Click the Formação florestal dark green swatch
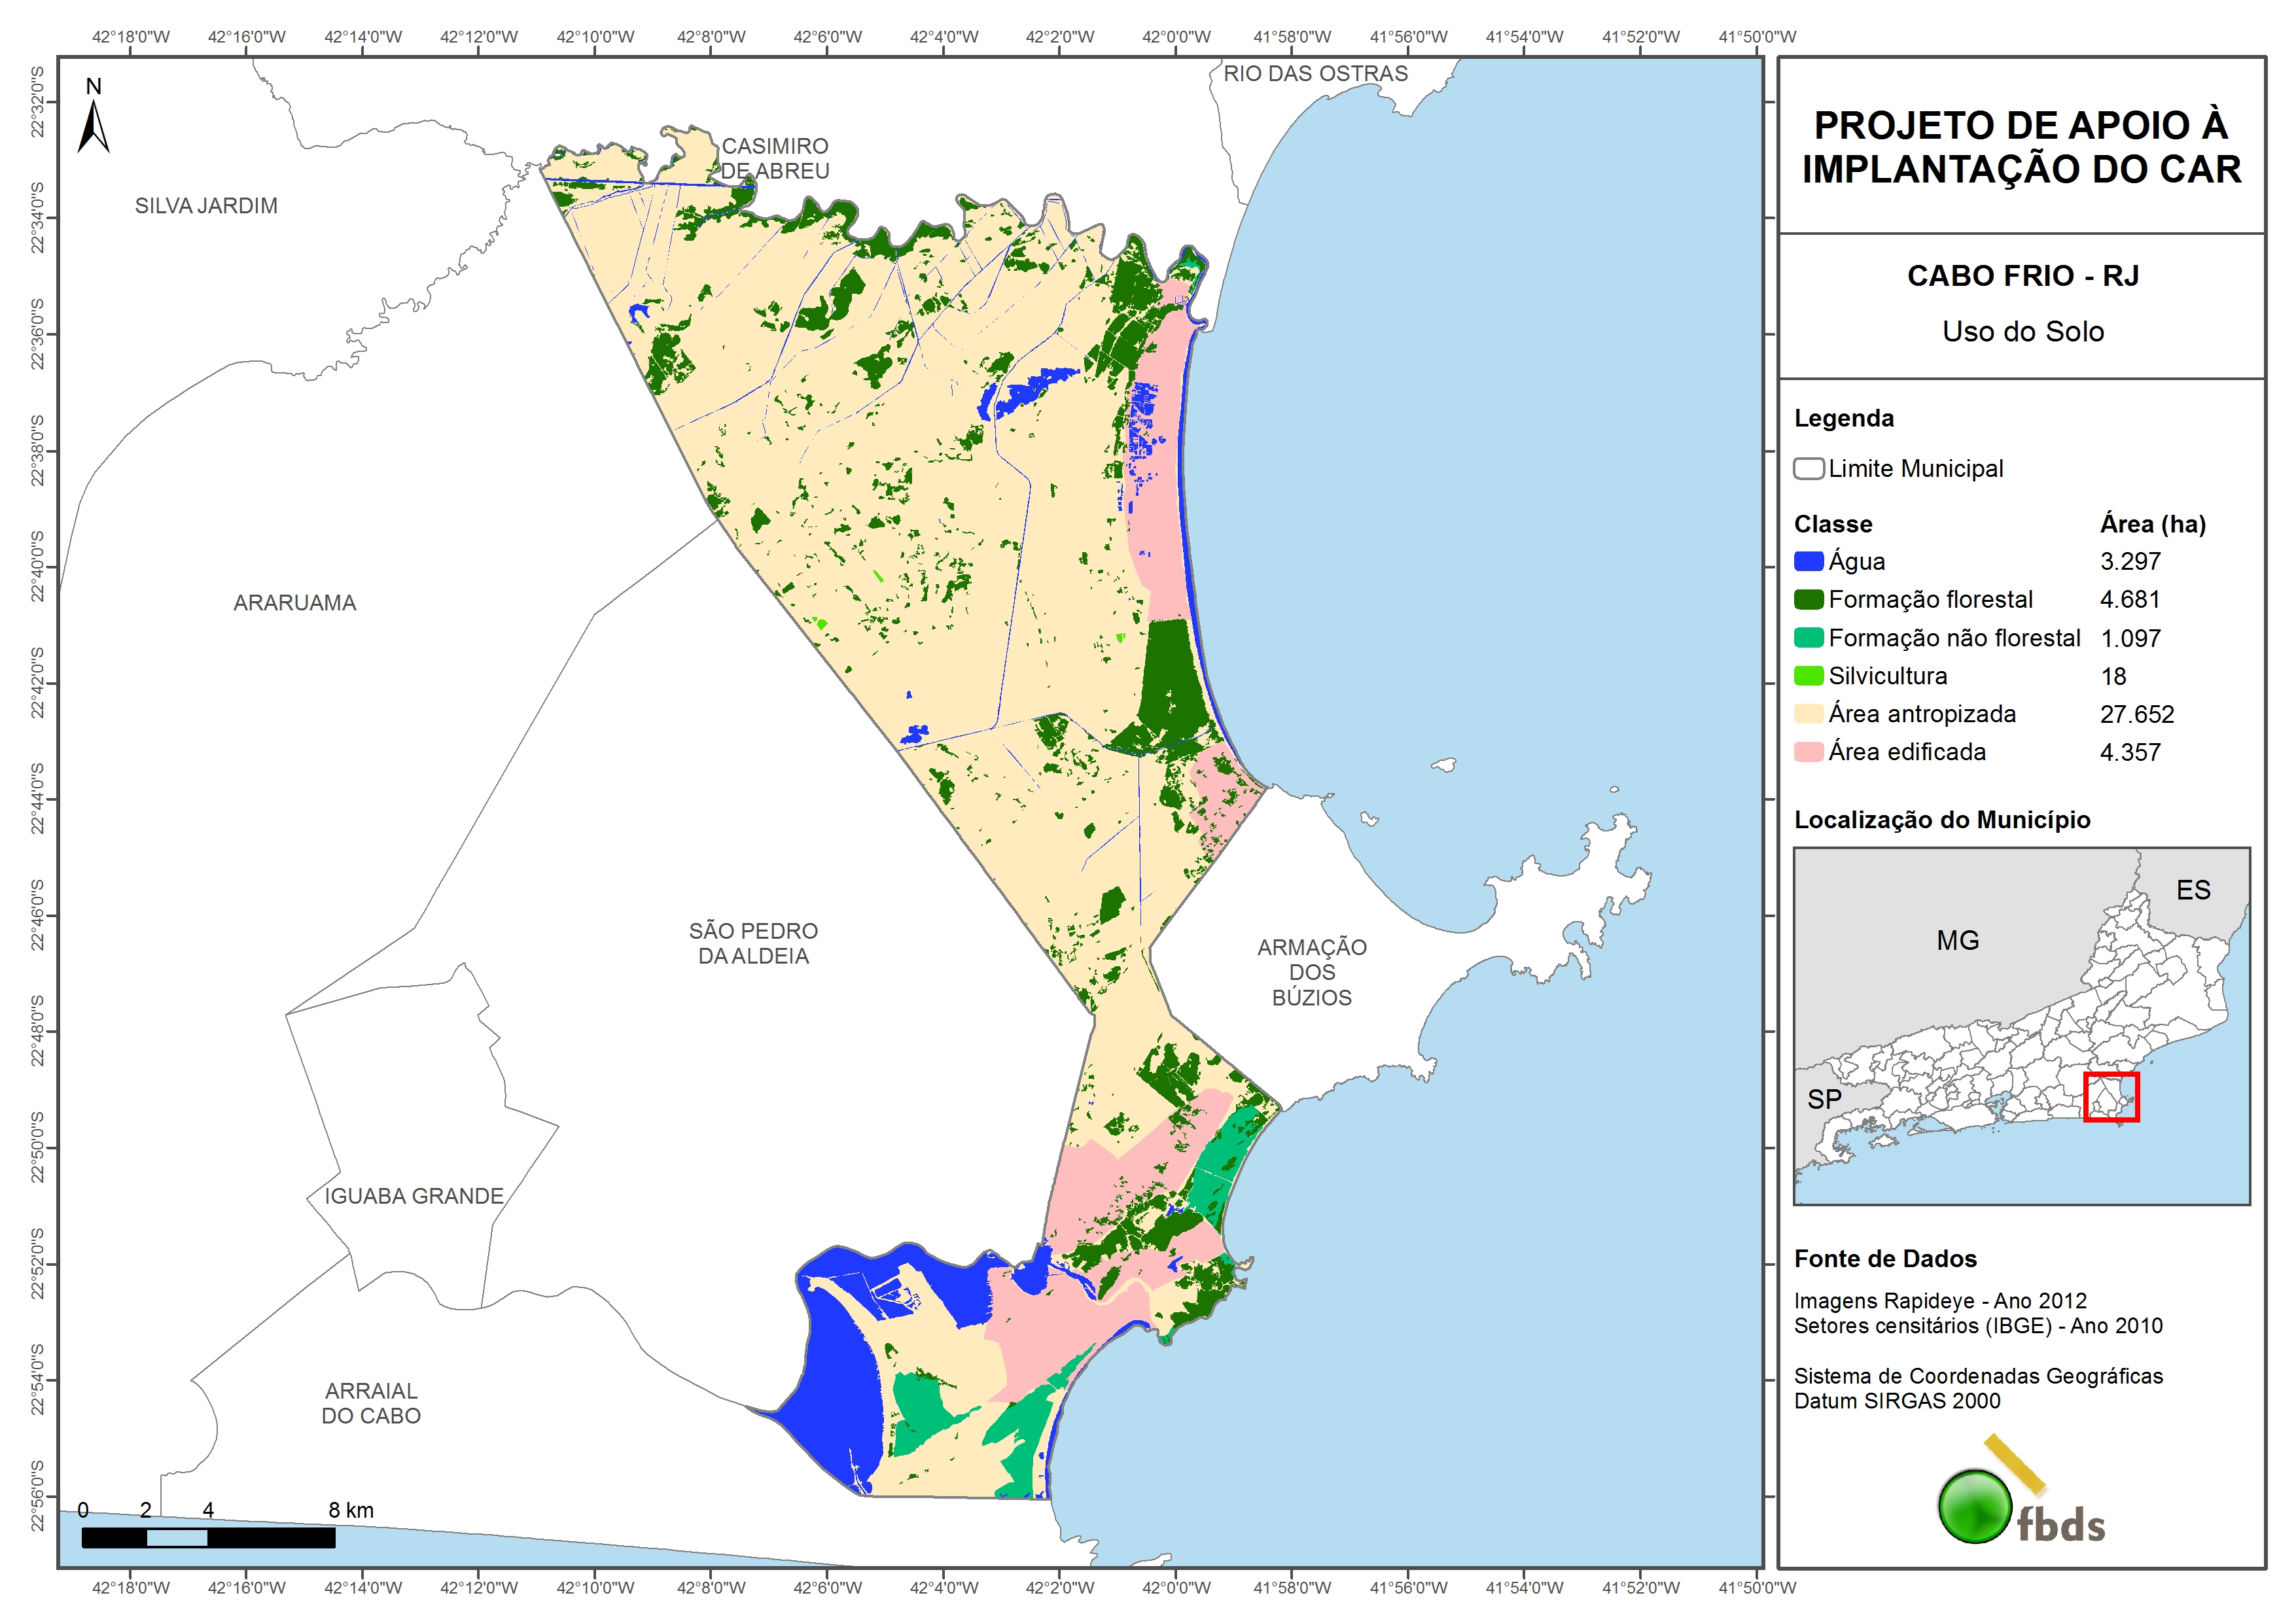 [1808, 600]
